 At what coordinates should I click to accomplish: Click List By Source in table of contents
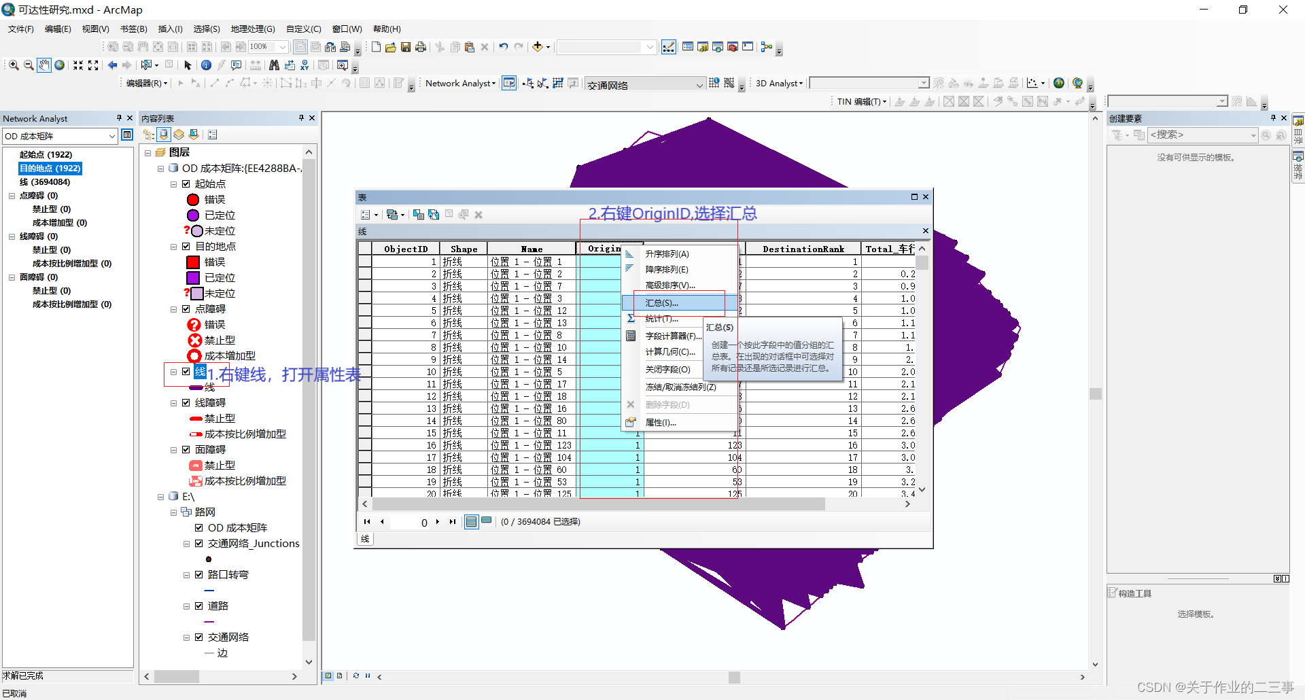pos(164,135)
